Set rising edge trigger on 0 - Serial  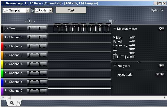pyautogui.click(x=30, y=29)
